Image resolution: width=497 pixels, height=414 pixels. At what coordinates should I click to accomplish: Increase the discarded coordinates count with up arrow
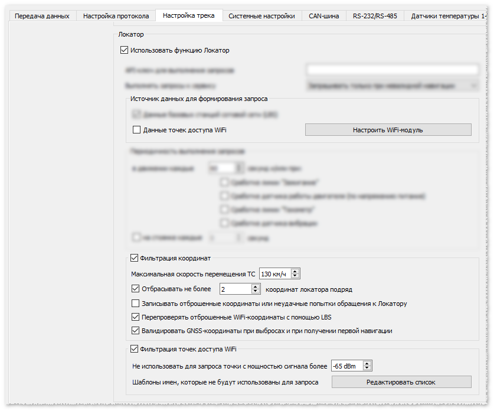tap(255, 287)
